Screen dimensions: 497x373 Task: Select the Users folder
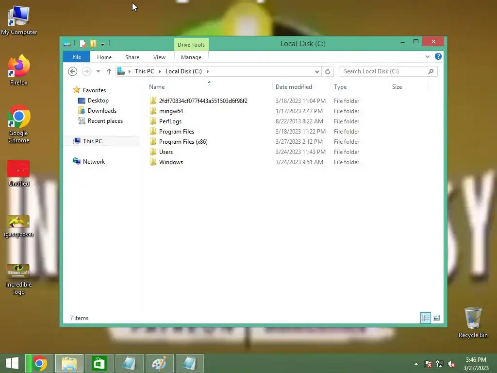pyautogui.click(x=161, y=152)
